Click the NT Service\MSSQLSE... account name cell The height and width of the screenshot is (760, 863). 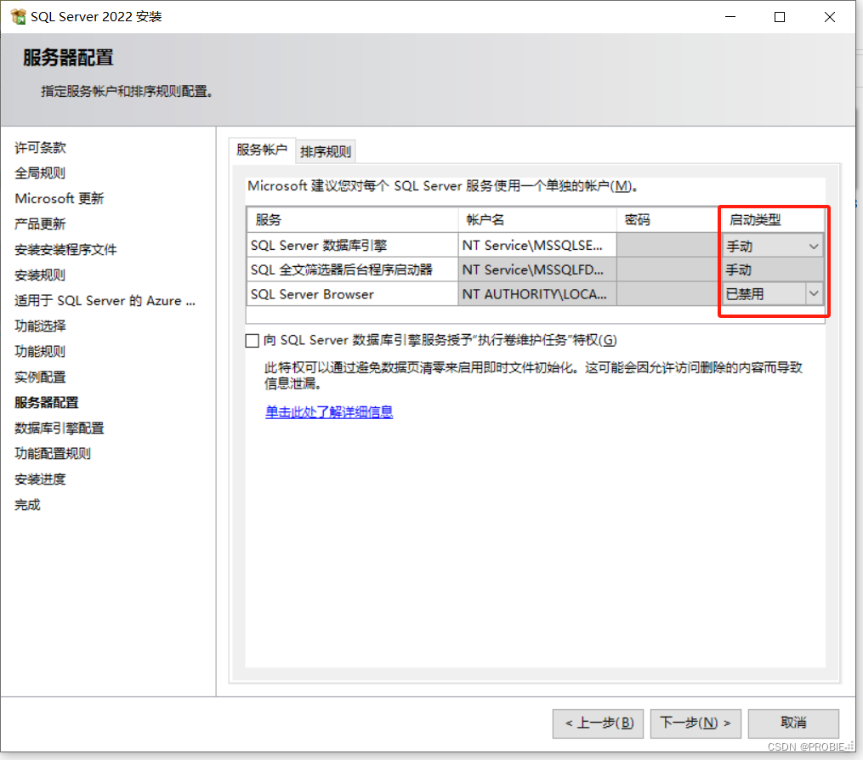pyautogui.click(x=537, y=245)
